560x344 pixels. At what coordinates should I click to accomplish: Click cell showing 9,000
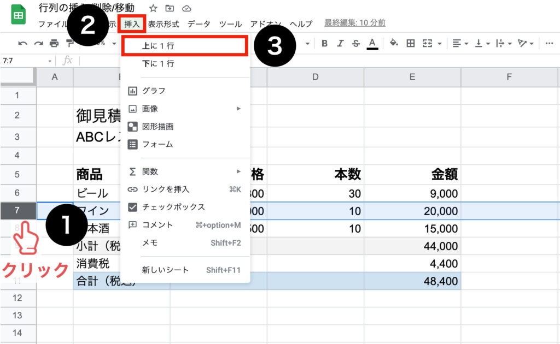point(412,193)
